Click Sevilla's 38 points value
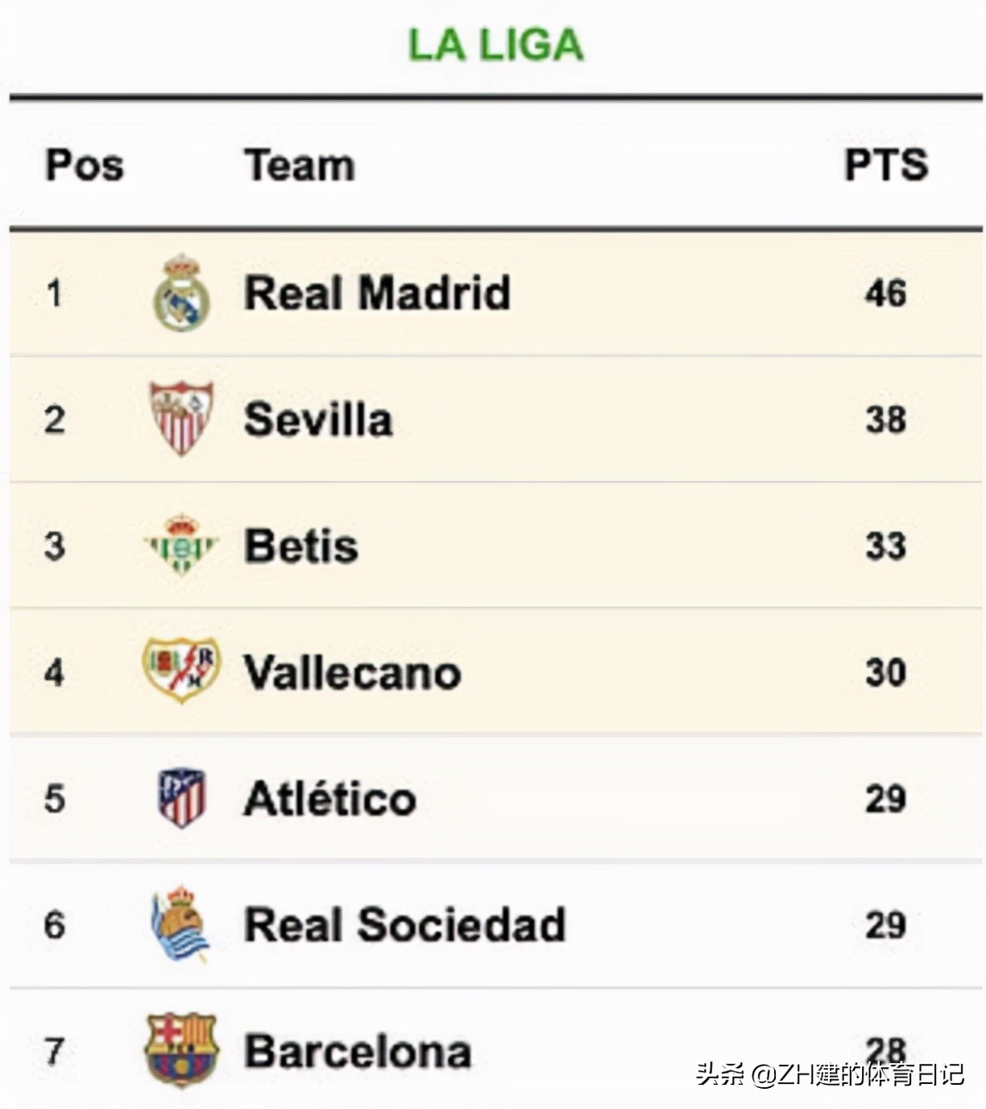986x1109 pixels. point(885,420)
